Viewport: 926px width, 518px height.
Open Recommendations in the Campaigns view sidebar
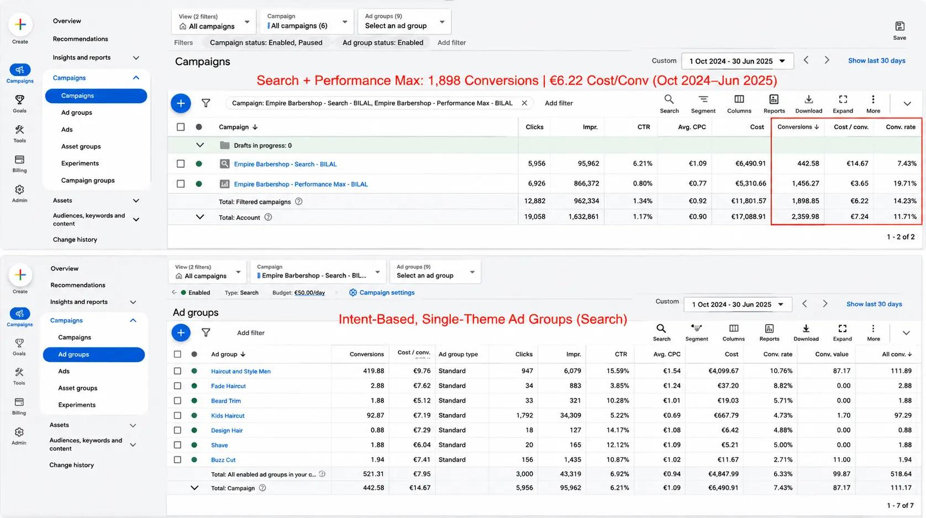81,39
